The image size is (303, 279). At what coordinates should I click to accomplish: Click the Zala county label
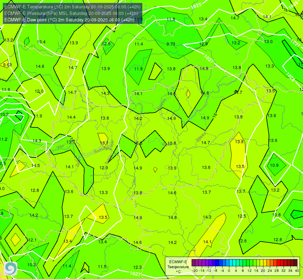click(78, 163)
